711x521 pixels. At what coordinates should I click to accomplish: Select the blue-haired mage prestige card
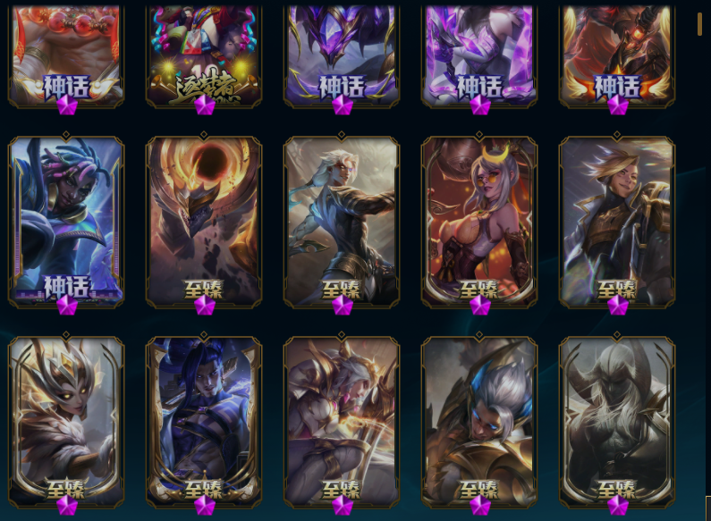204,419
